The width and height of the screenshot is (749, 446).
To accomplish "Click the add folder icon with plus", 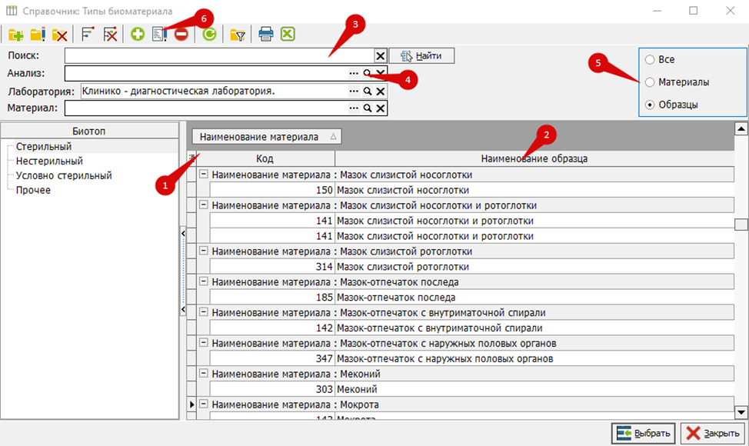I will click(15, 35).
